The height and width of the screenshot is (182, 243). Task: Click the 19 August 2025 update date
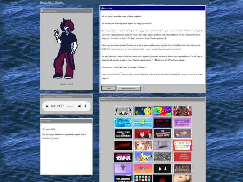pos(49,129)
